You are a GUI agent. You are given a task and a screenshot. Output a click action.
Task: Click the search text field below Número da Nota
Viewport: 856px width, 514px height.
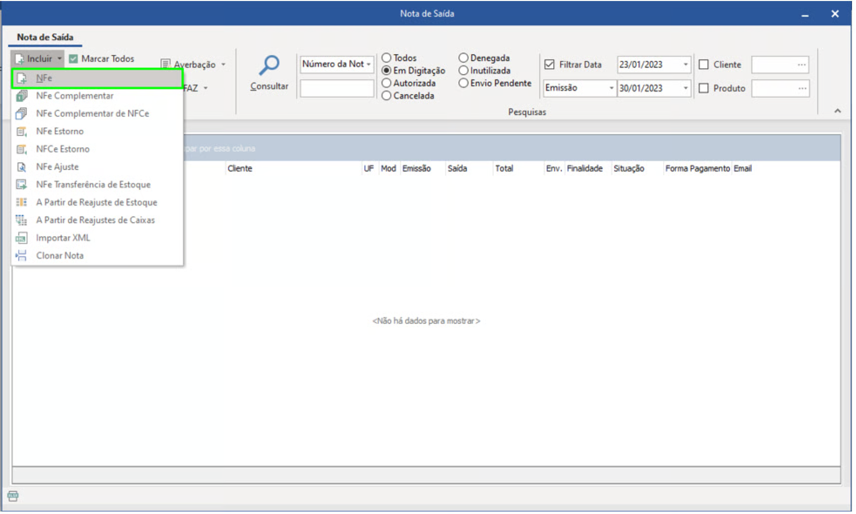[337, 89]
